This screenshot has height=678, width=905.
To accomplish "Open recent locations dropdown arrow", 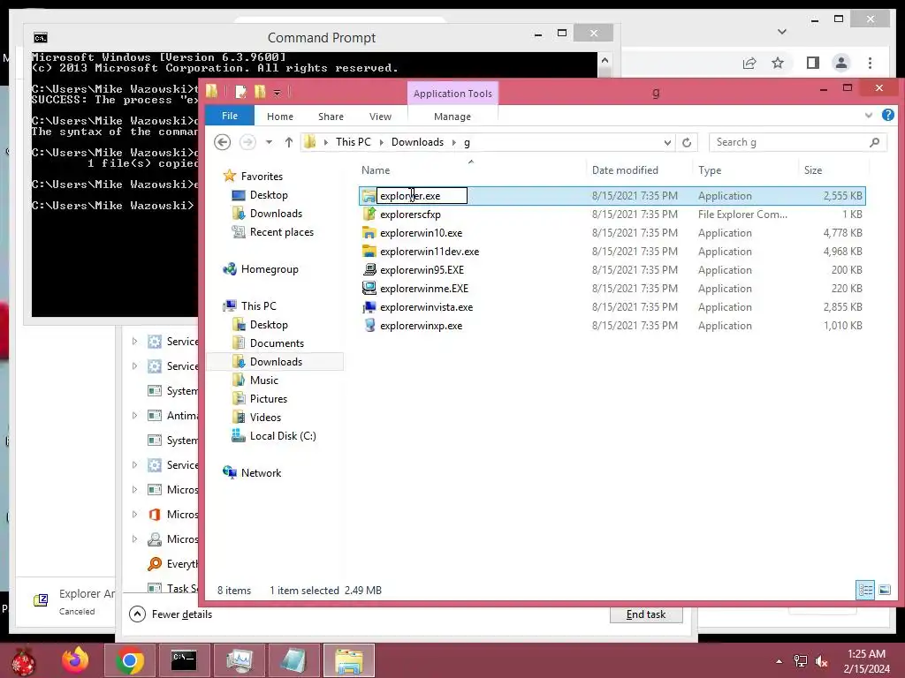I will 269,142.
